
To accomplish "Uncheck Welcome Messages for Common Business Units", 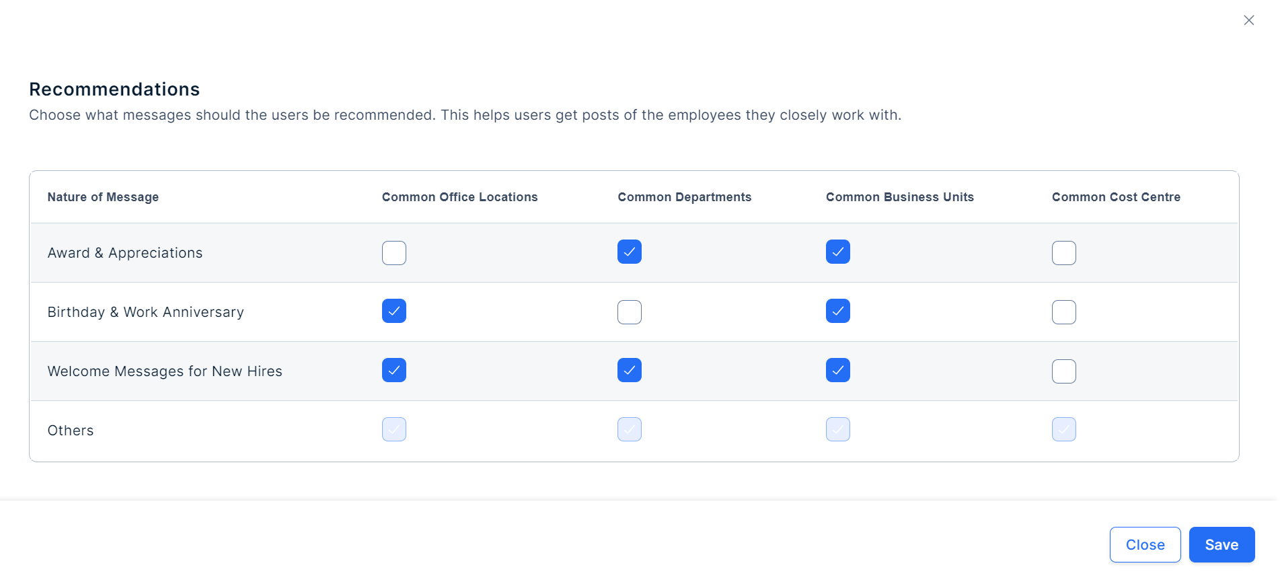I will (x=838, y=370).
